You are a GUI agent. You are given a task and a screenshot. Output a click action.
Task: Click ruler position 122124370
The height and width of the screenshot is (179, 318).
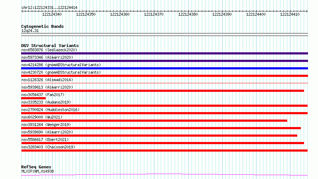pyautogui.click(x=154, y=14)
